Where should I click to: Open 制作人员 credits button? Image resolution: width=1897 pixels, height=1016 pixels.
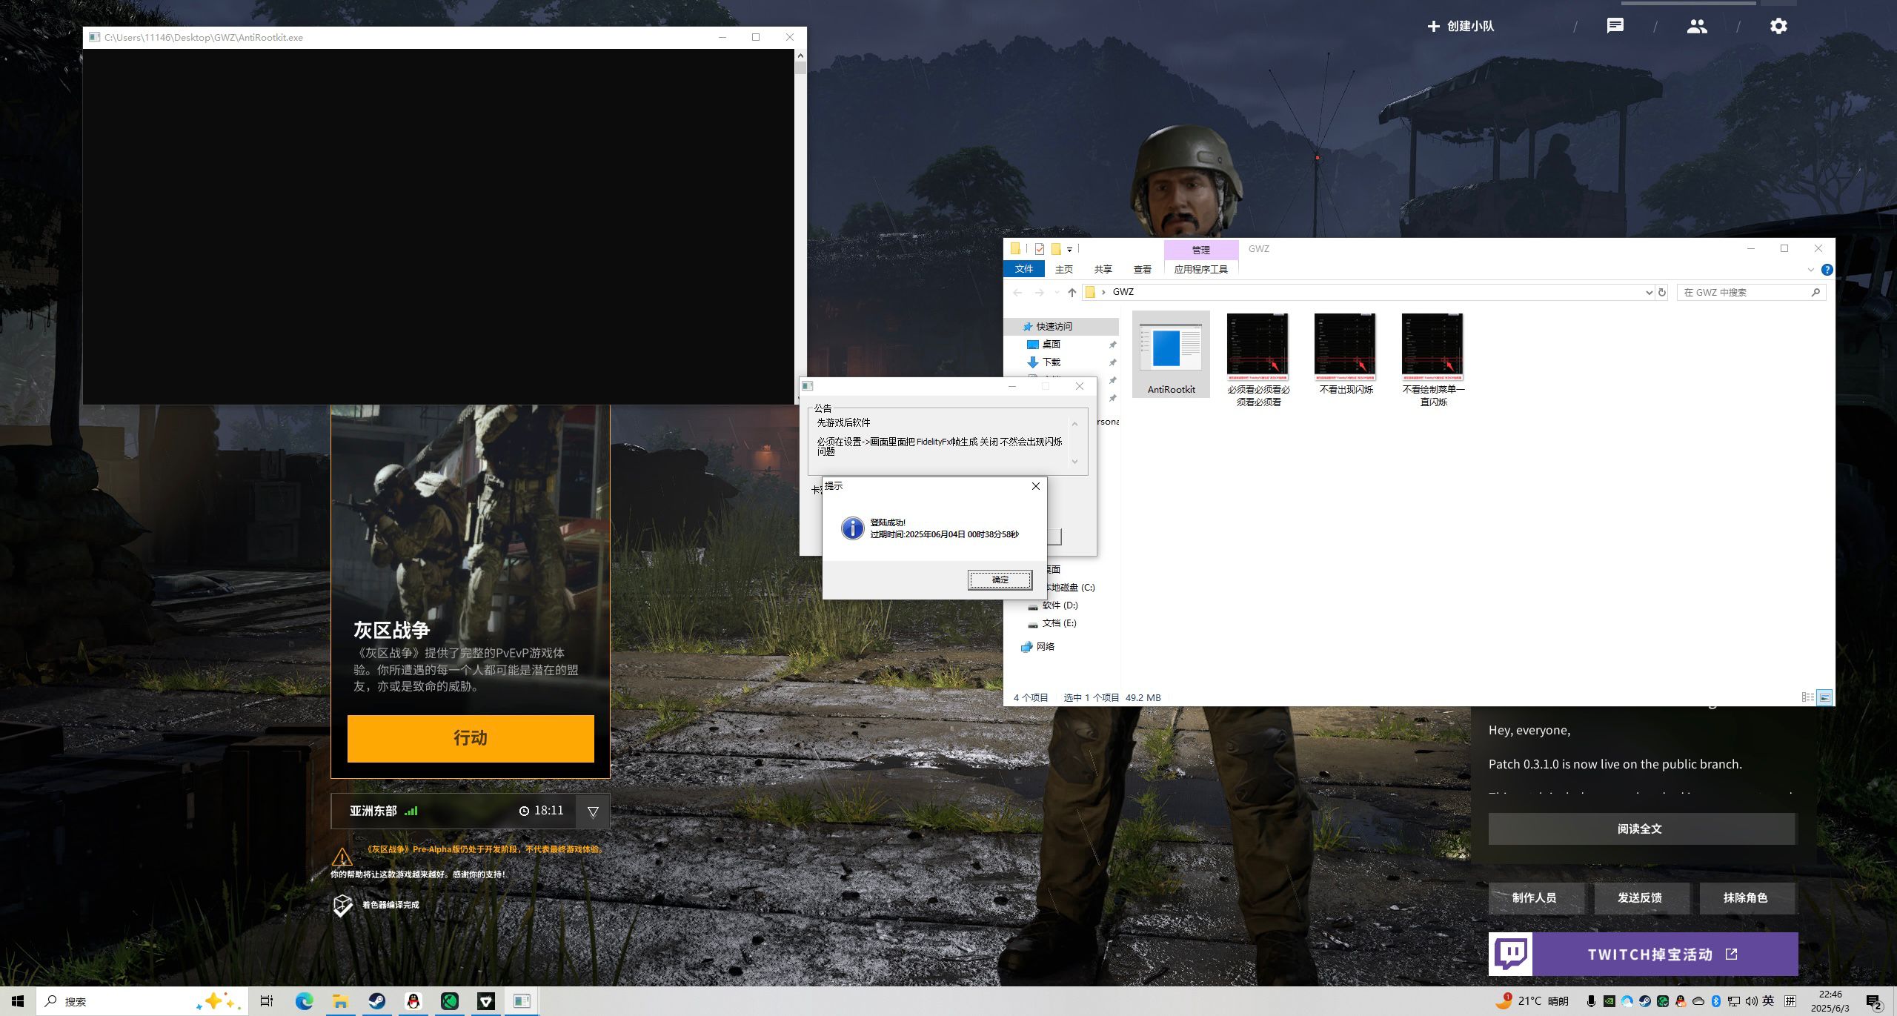pyautogui.click(x=1536, y=897)
